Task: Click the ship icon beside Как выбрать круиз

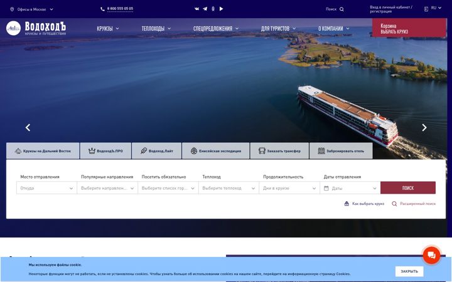Action: click(347, 204)
